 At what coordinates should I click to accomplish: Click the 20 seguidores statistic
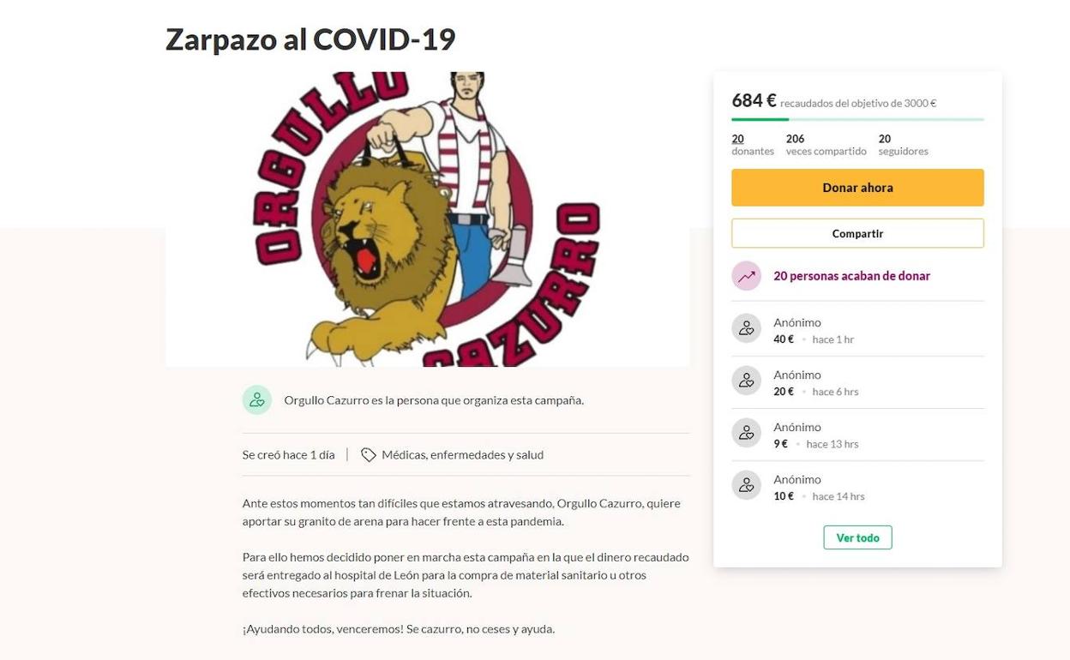point(903,145)
